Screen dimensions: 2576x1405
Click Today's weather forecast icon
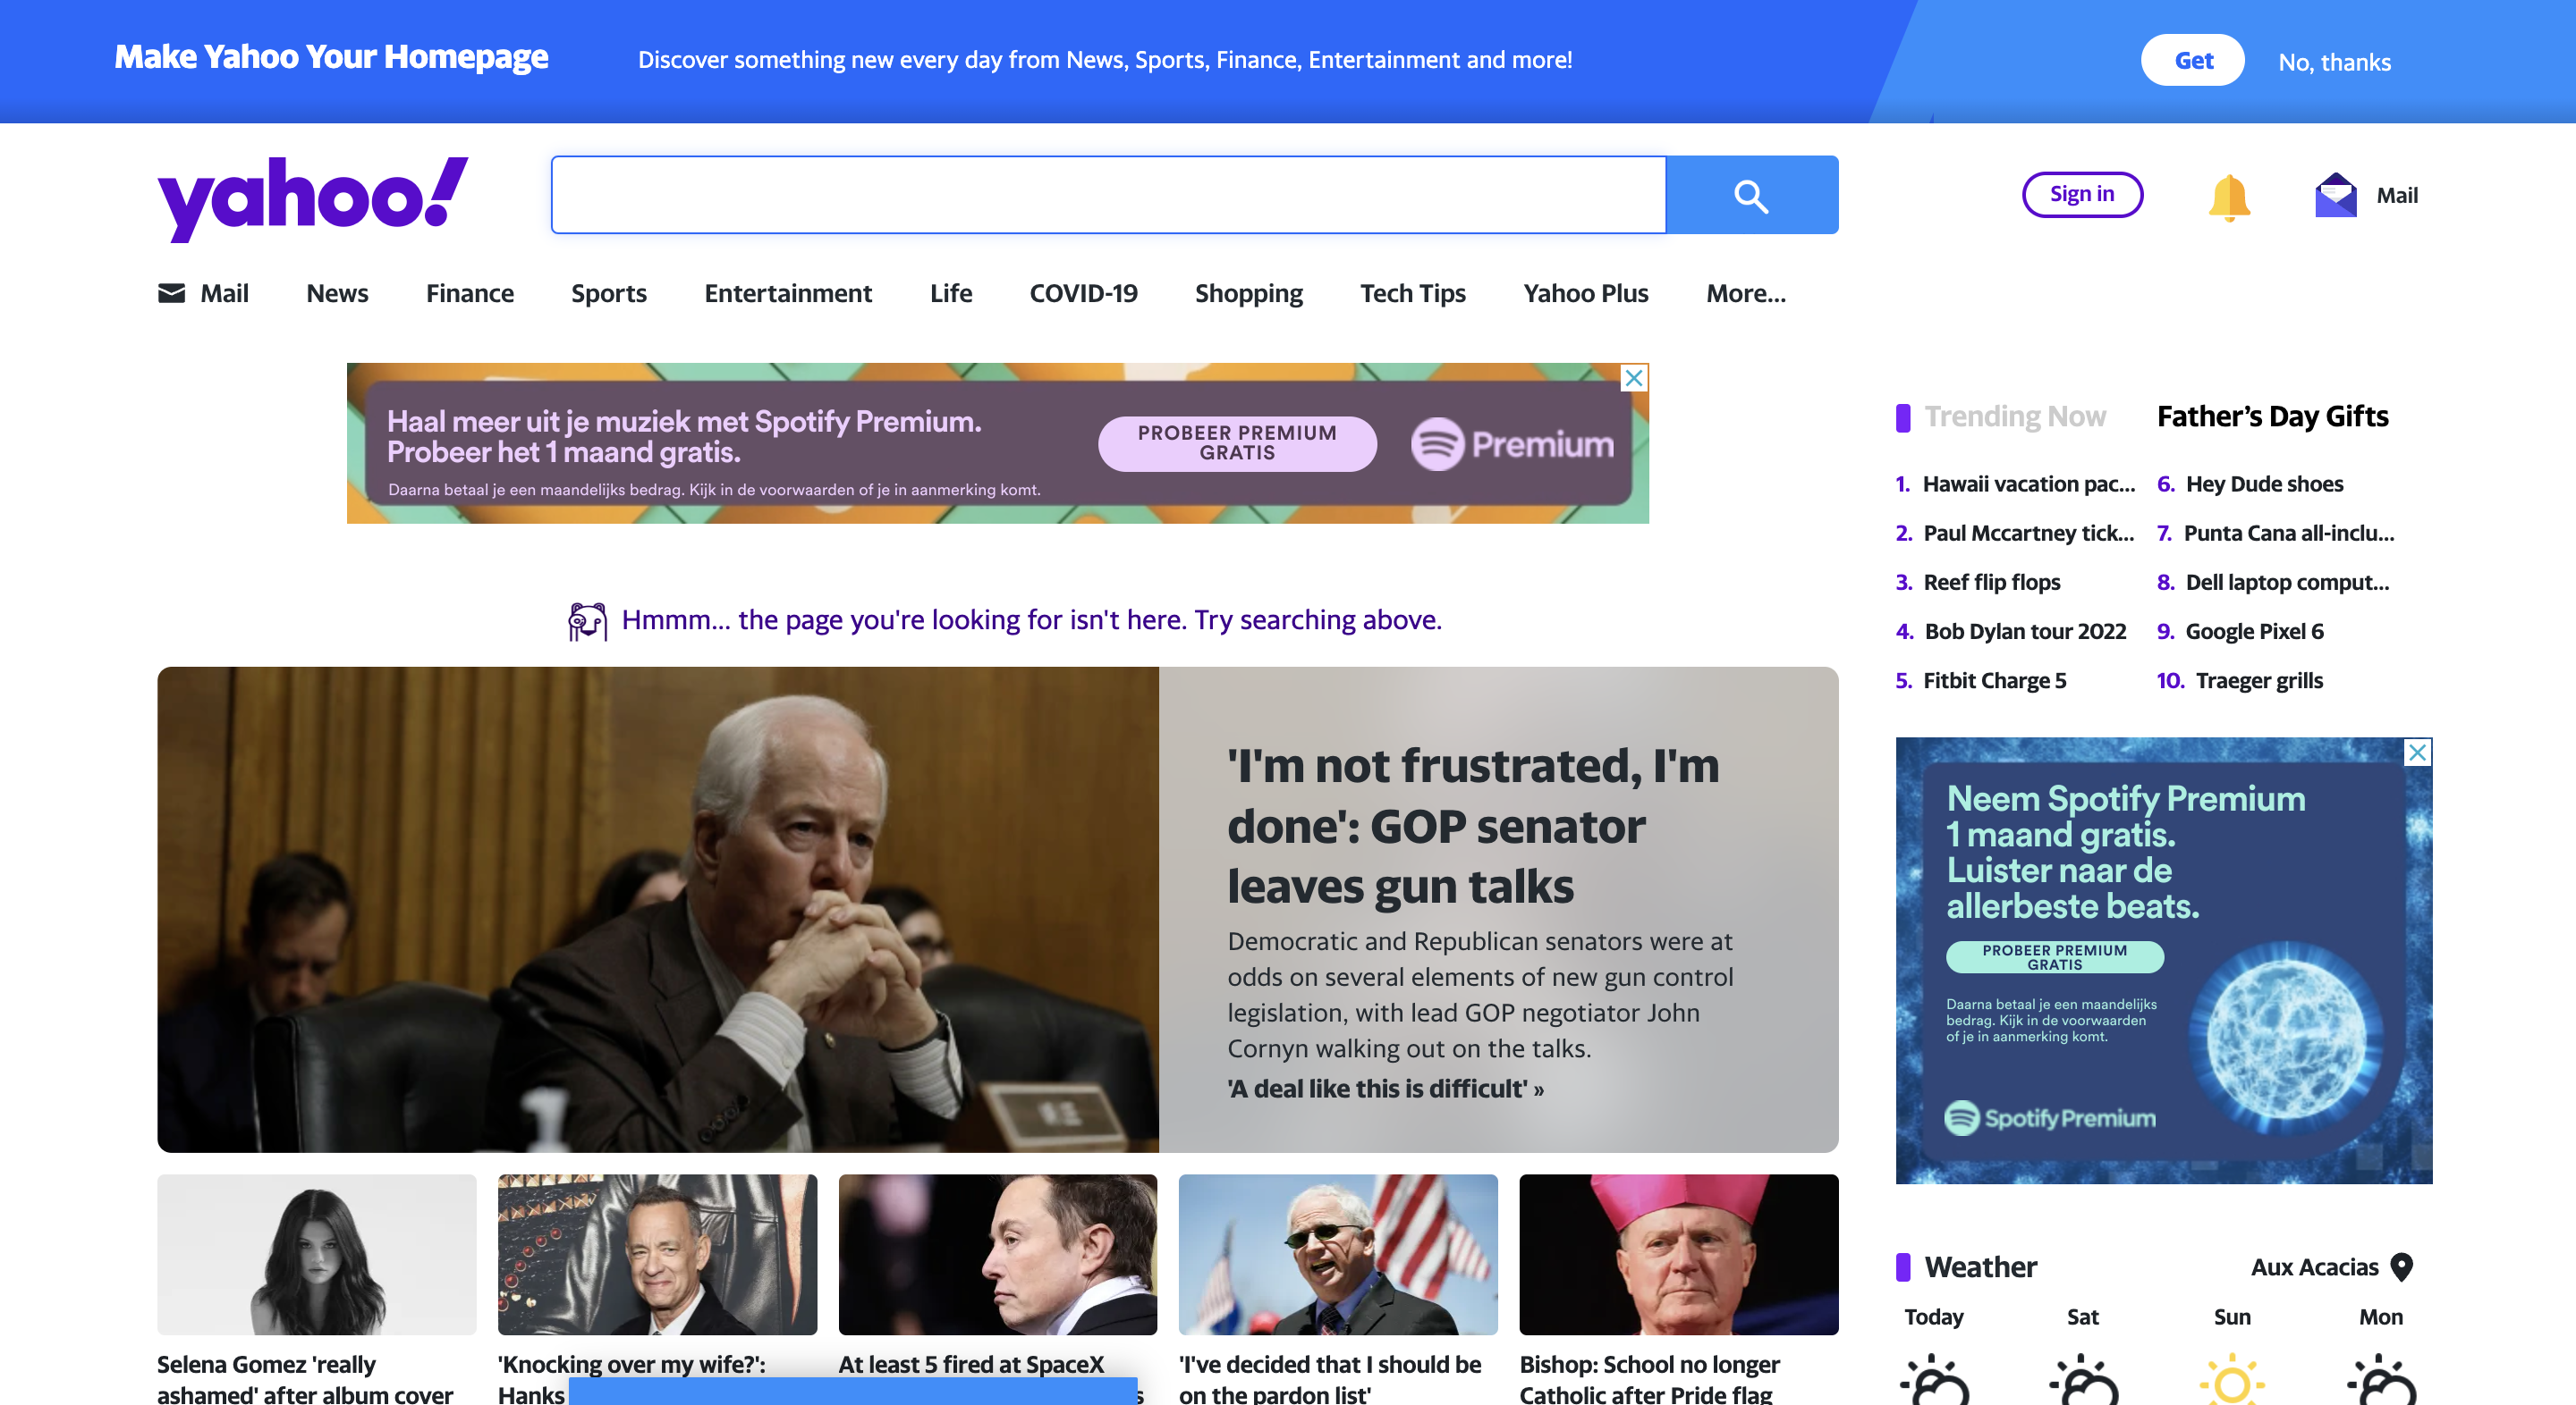[x=1934, y=1379]
